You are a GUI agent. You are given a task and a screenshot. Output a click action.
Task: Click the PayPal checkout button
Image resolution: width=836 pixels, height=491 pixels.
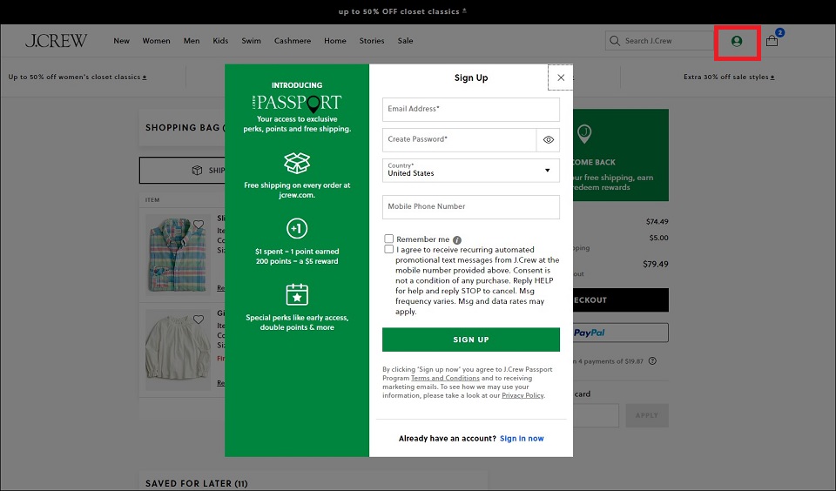(621, 333)
